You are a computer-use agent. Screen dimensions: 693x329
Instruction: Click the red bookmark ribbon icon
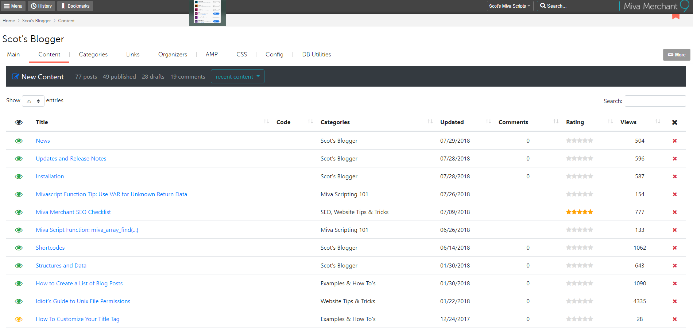tap(675, 16)
